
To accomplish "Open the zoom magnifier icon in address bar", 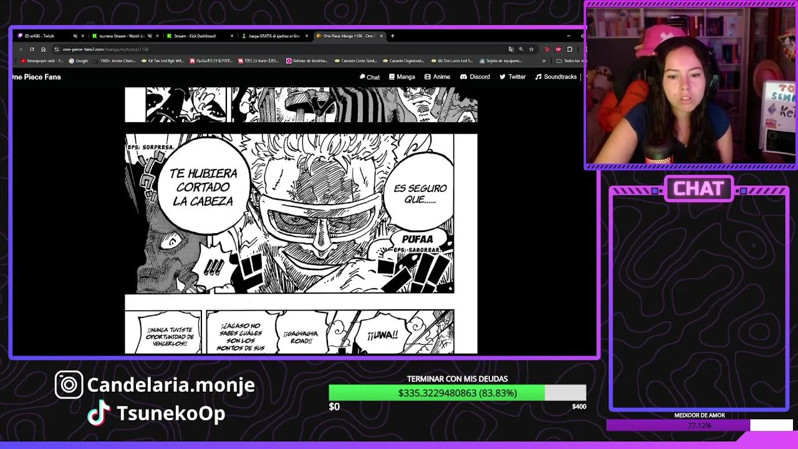I will point(521,49).
